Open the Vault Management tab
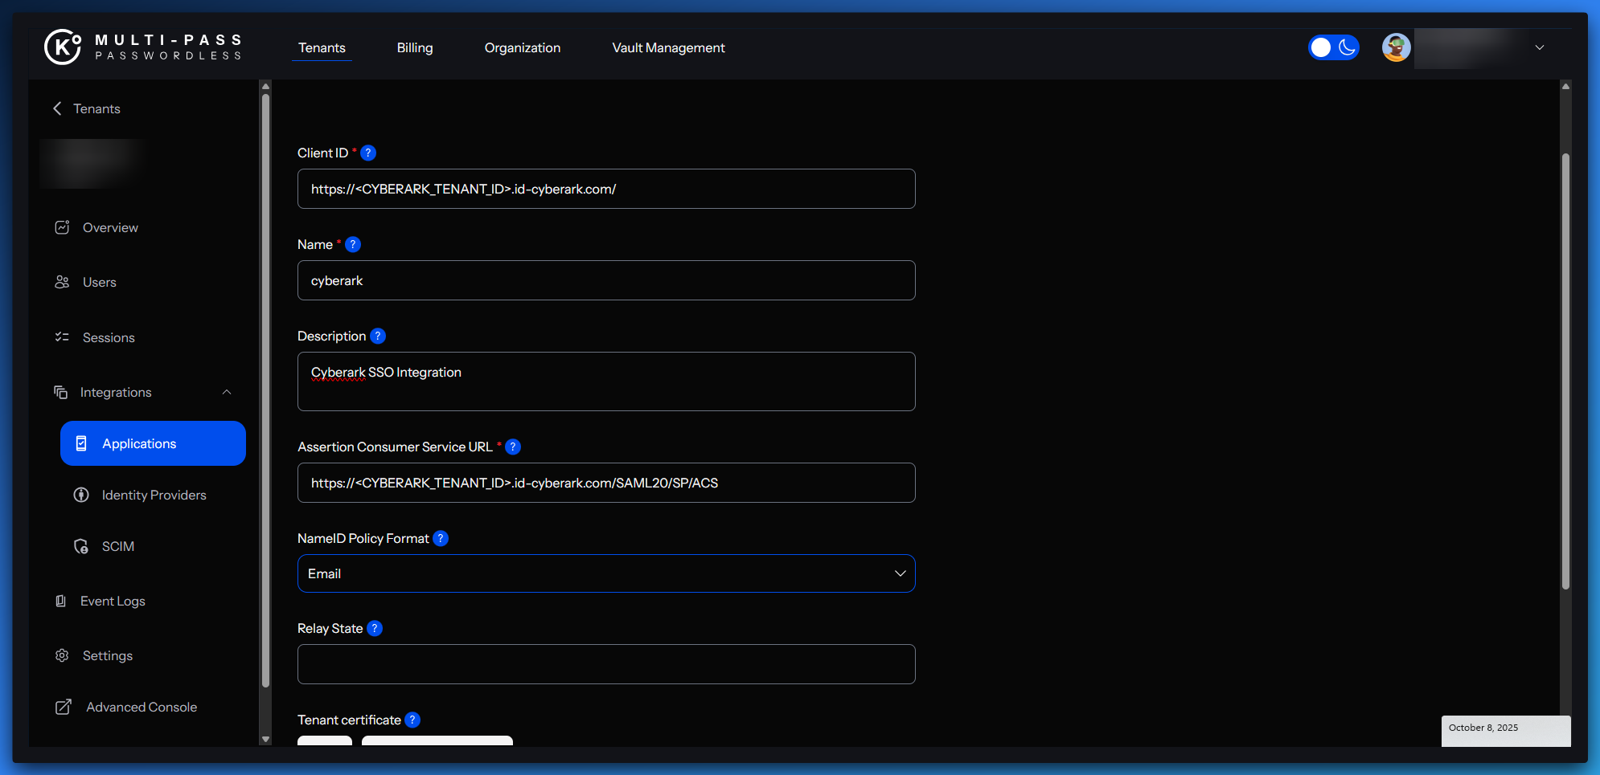Viewport: 1600px width, 775px height. (668, 47)
